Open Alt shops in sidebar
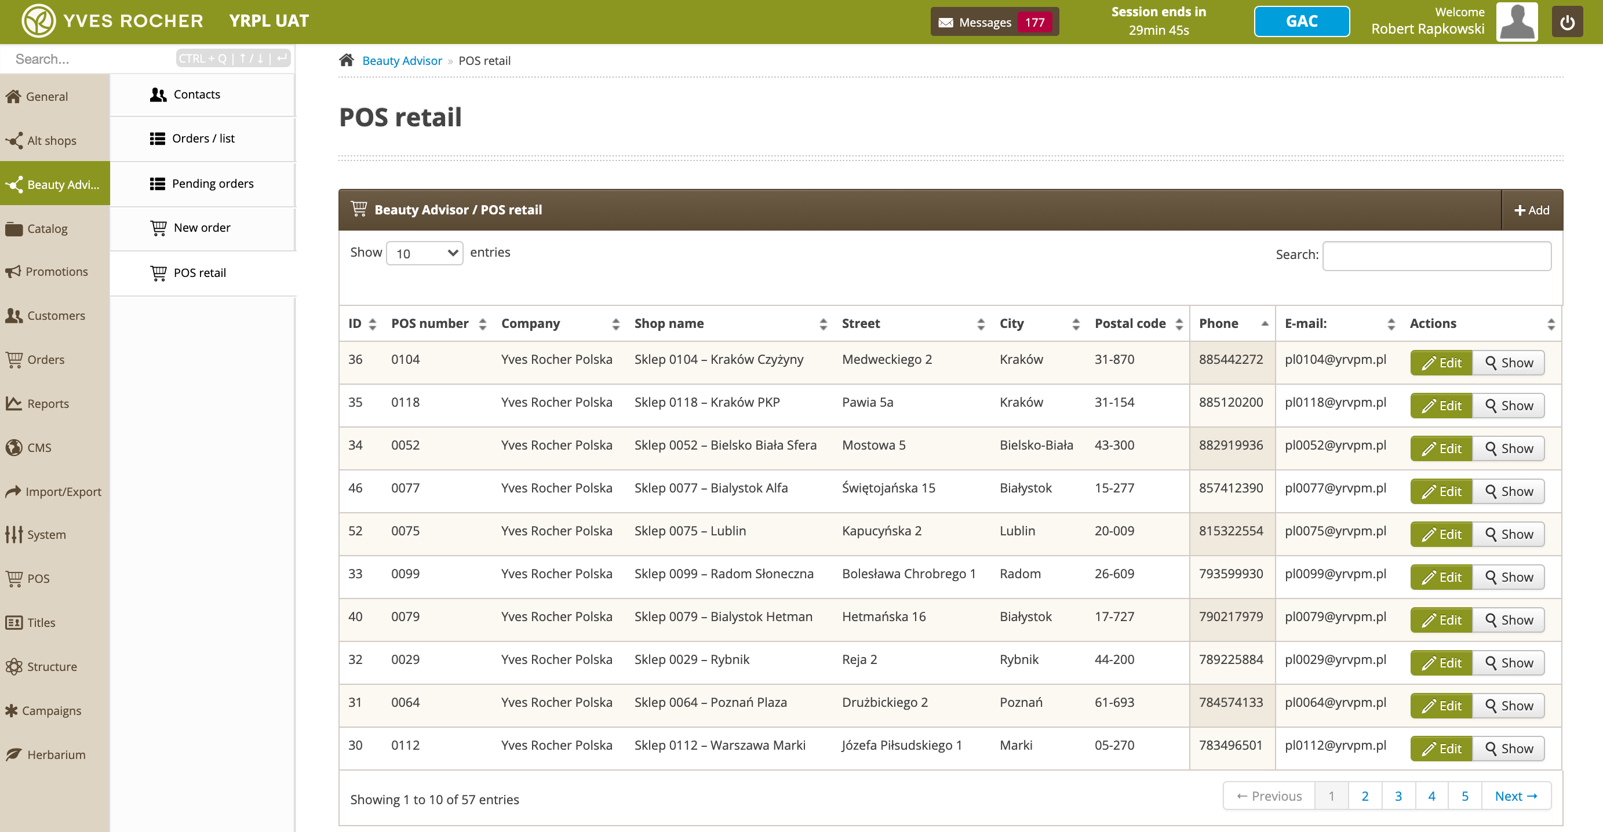Screen dimensions: 1603x832 tap(54, 141)
